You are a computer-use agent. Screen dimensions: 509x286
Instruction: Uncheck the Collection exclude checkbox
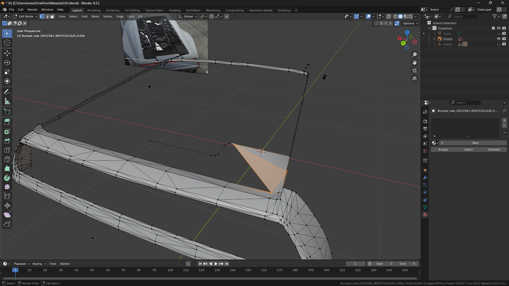[x=493, y=28]
